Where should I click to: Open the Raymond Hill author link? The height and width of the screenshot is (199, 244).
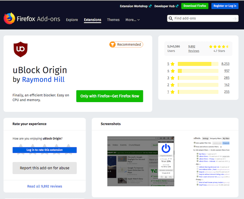[x=43, y=80]
